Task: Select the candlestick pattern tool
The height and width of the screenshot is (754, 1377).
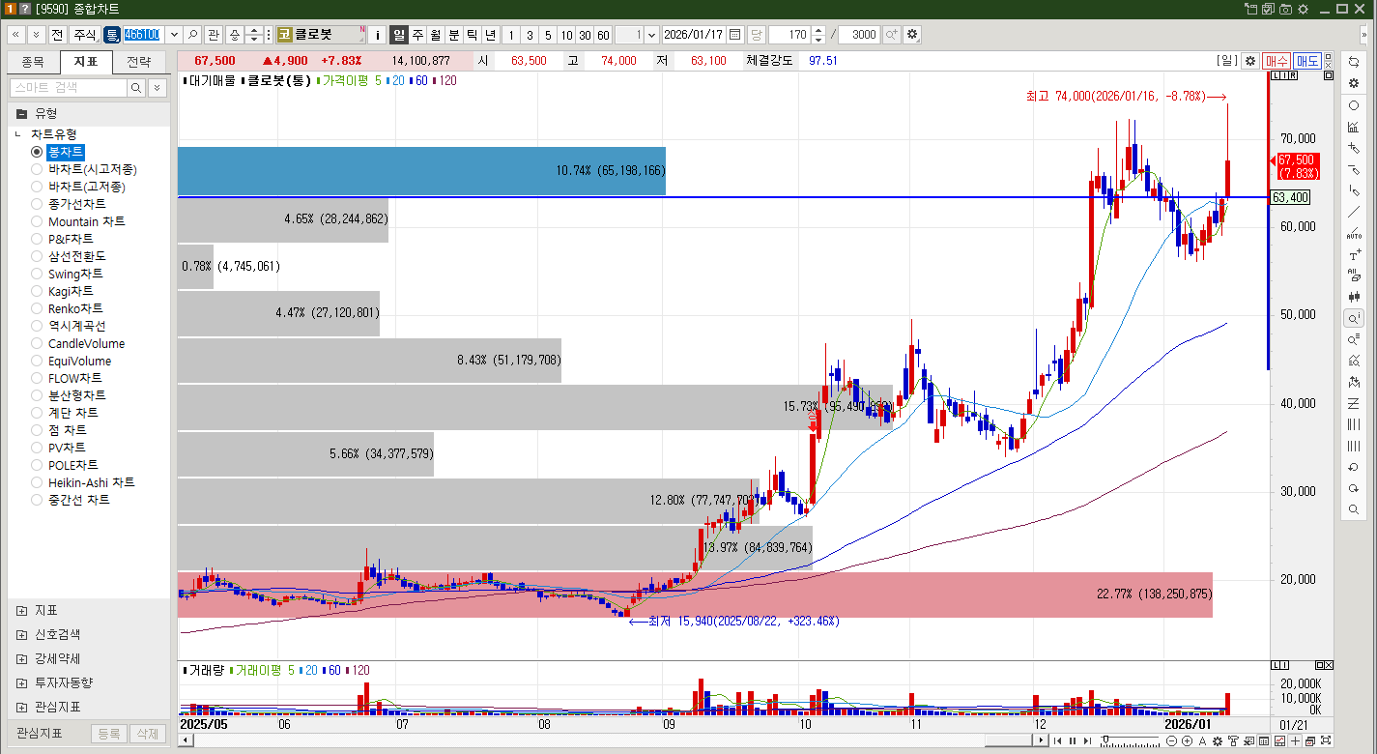Action: click(1354, 297)
